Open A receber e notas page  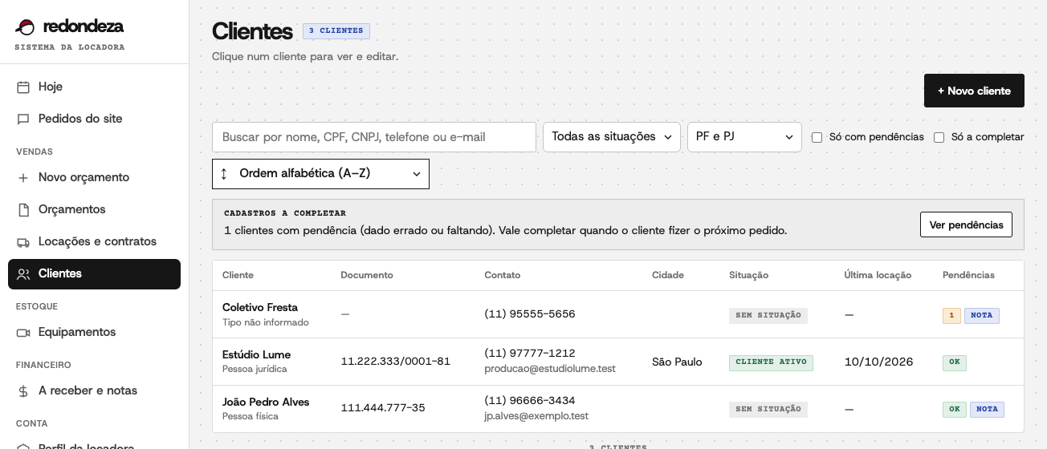click(94, 390)
